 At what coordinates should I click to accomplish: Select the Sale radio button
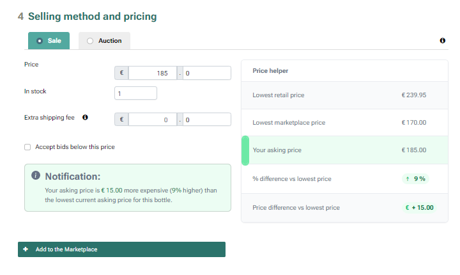click(x=40, y=41)
